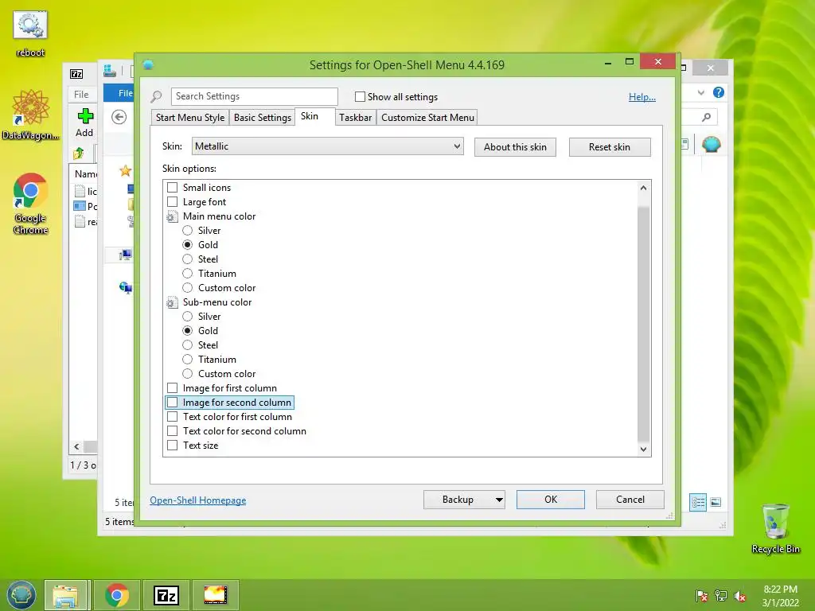815x611 pixels.
Task: Open the Skin dropdown showing Metallic
Action: (x=327, y=146)
